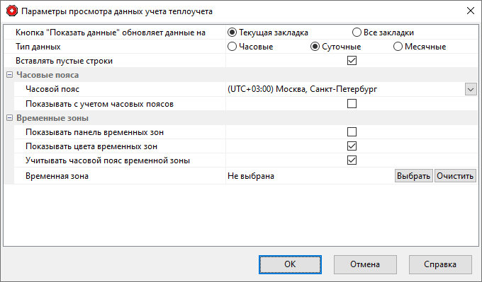Confirm with the OK button

click(290, 264)
